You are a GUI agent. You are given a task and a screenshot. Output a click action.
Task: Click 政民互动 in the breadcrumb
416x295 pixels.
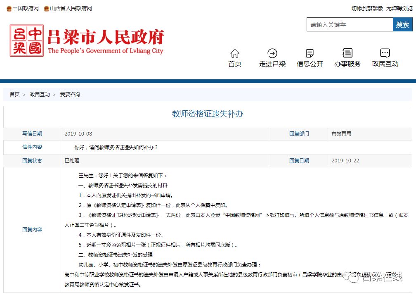(40, 95)
